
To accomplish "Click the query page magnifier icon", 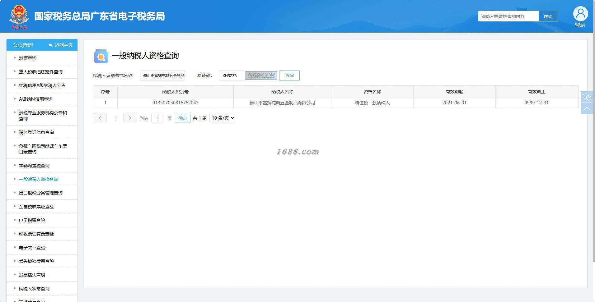I will coord(101,56).
